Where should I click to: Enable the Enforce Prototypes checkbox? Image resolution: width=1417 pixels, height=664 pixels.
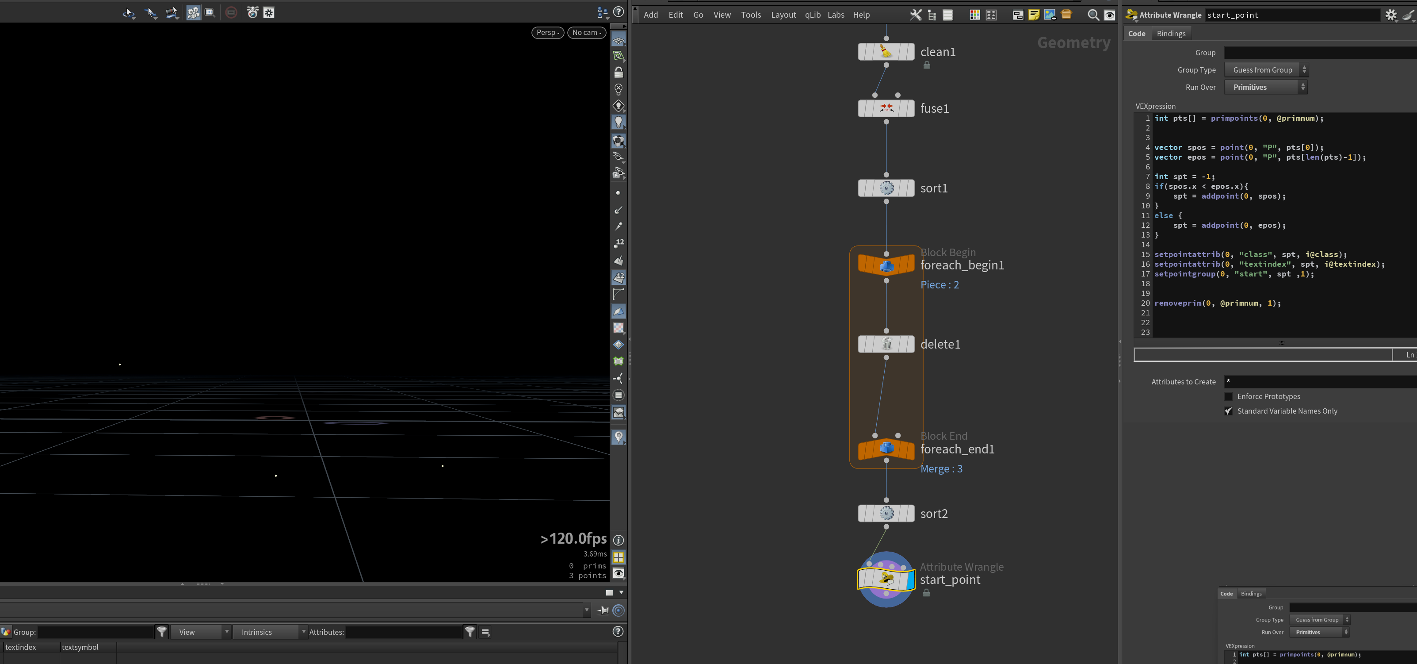tap(1228, 396)
